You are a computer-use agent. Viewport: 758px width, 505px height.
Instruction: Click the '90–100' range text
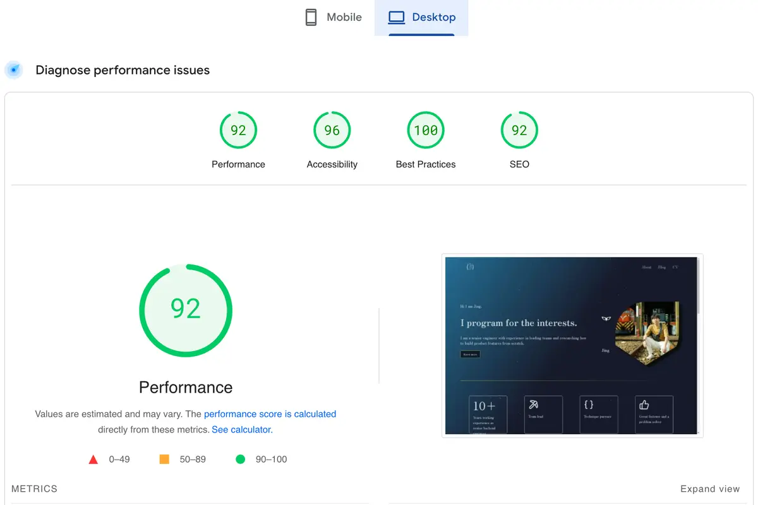(271, 460)
